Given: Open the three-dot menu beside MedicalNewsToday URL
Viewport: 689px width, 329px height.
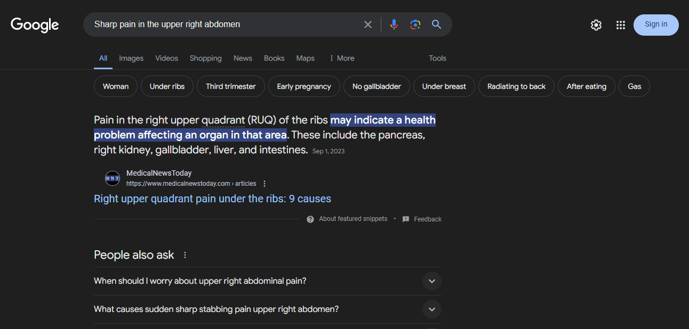Looking at the screenshot, I should 265,183.
